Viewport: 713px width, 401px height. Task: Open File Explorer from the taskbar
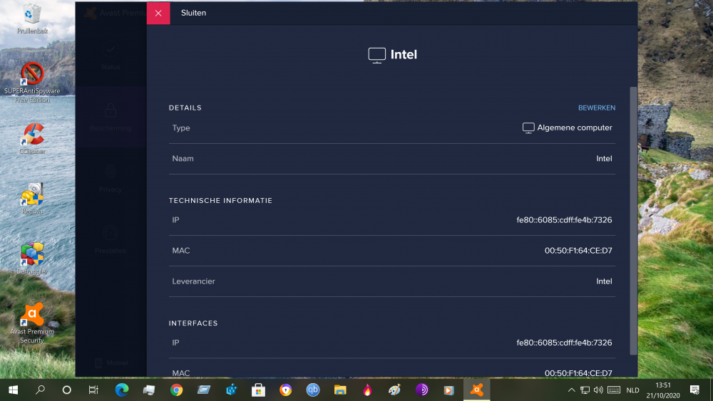340,390
